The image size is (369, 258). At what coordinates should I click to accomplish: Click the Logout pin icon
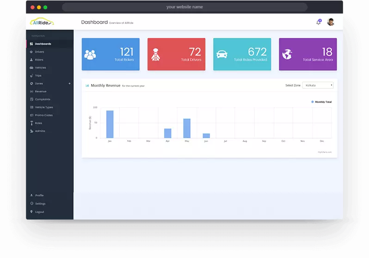tap(31, 212)
